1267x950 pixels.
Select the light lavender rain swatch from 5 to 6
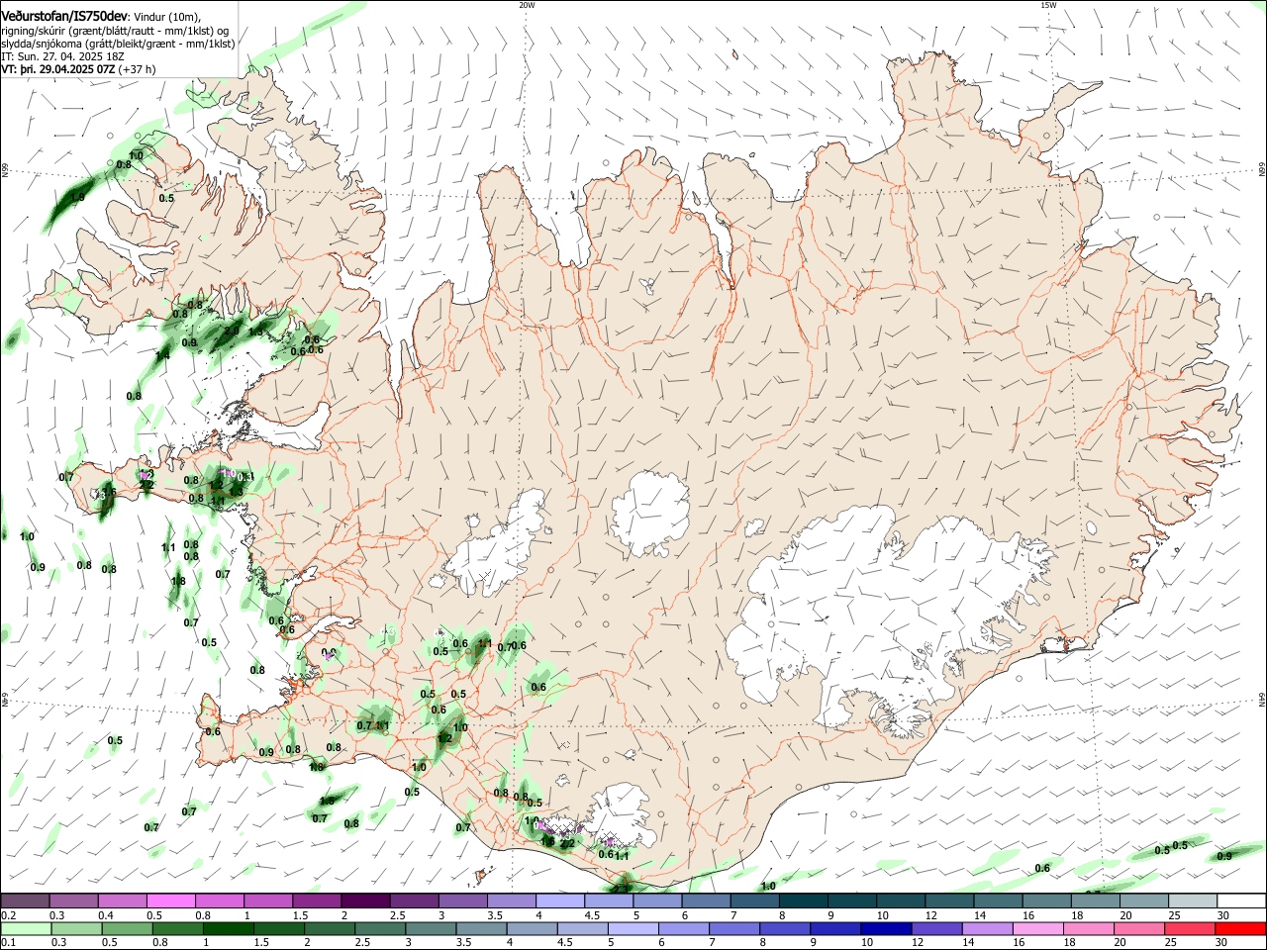coord(633,929)
